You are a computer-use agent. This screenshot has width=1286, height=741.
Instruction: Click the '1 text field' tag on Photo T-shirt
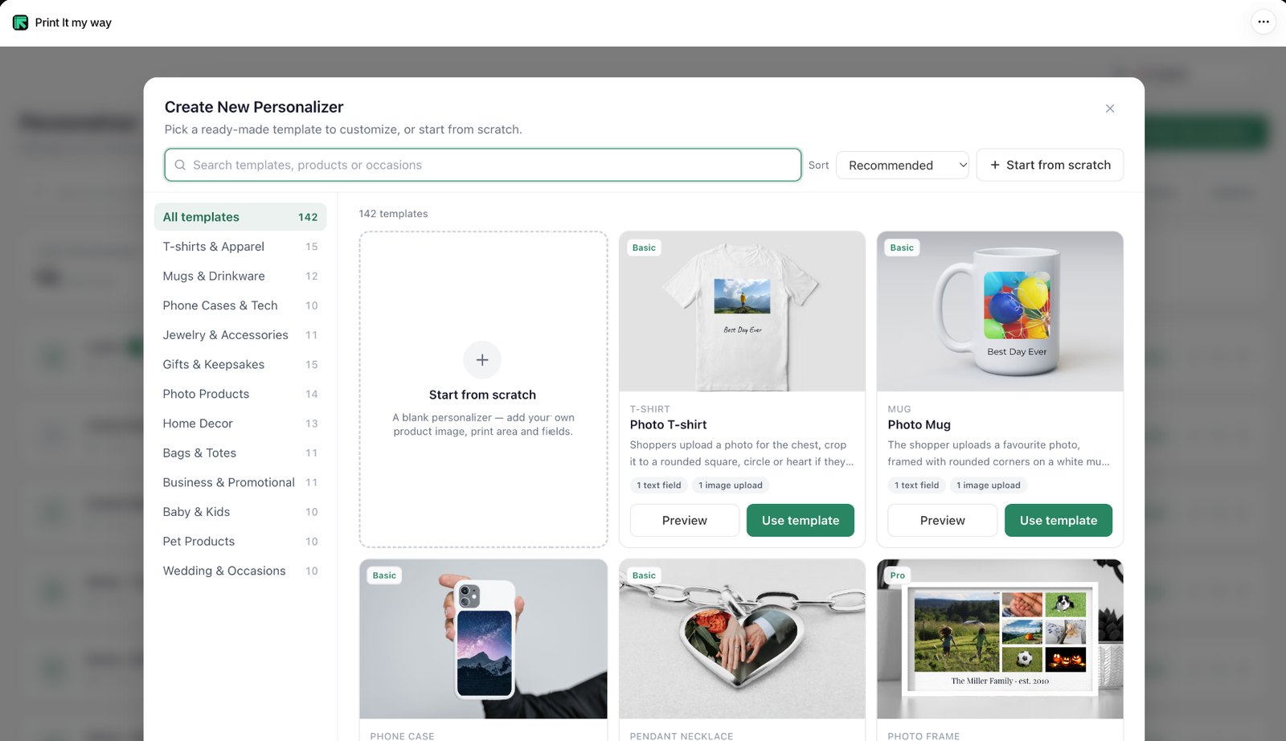tap(659, 485)
